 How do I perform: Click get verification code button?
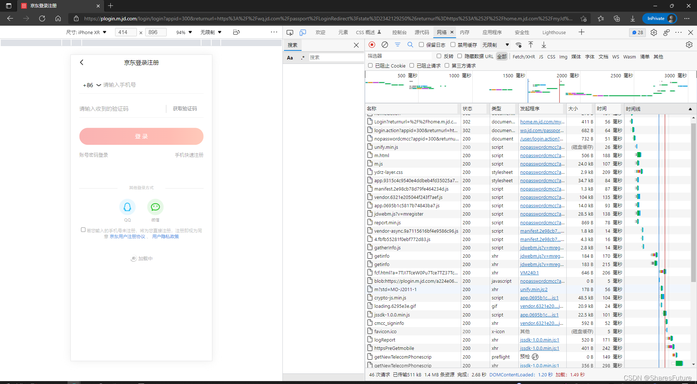(185, 109)
